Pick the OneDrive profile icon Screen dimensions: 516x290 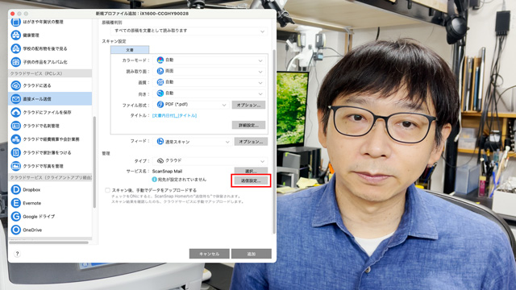[x=16, y=230]
